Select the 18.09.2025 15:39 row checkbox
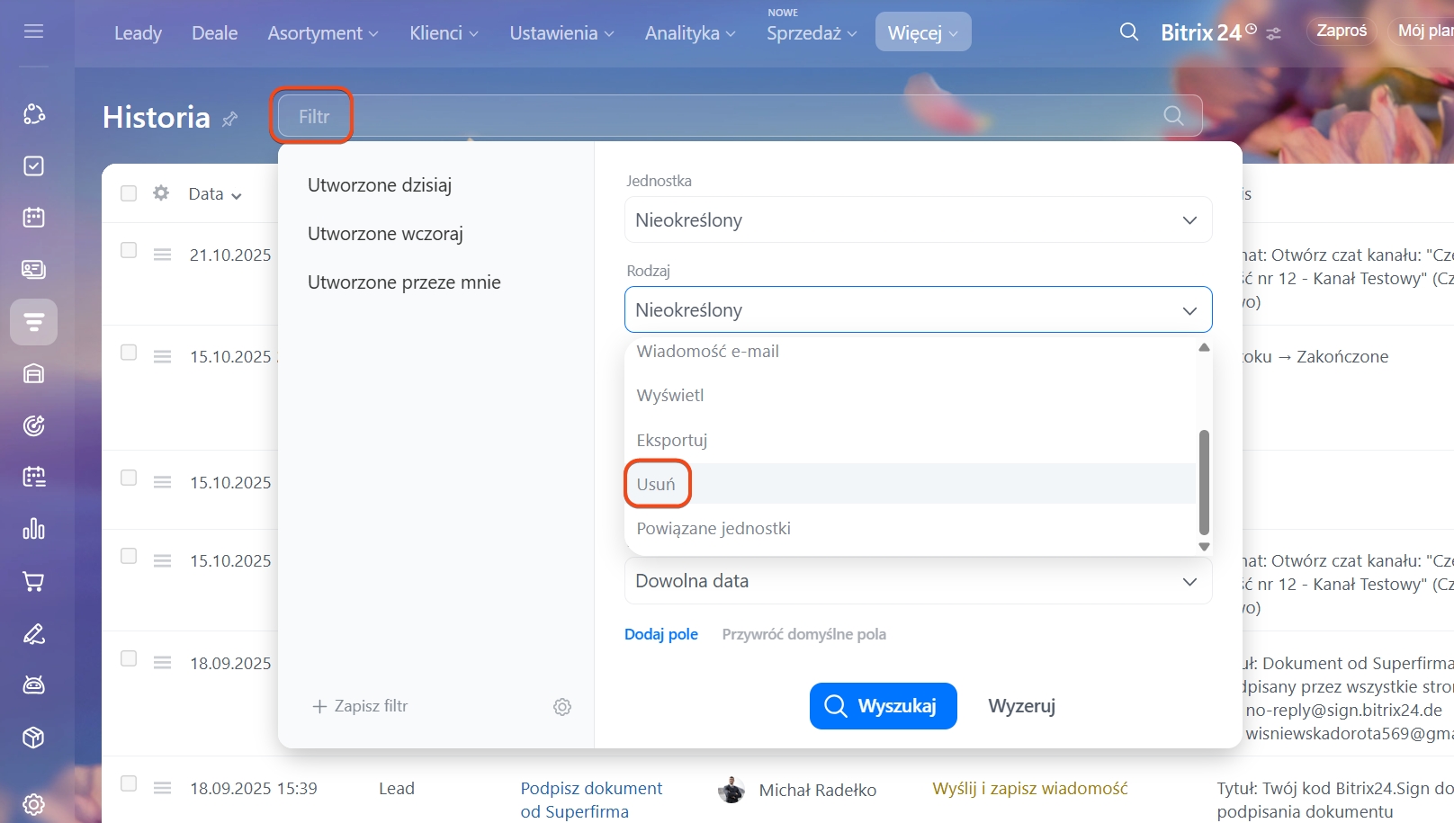This screenshot has height=823, width=1454. point(129,784)
